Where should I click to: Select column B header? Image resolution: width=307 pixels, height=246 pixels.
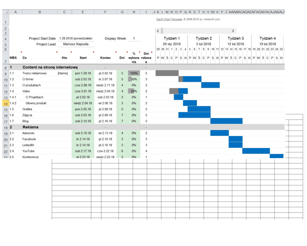[x=39, y=11]
